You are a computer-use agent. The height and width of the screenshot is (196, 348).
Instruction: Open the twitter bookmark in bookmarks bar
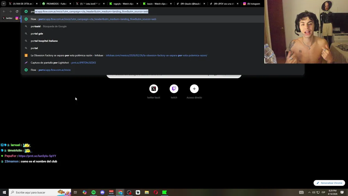coord(7,18)
